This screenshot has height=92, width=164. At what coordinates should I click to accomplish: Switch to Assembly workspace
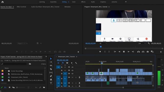(53, 2)
